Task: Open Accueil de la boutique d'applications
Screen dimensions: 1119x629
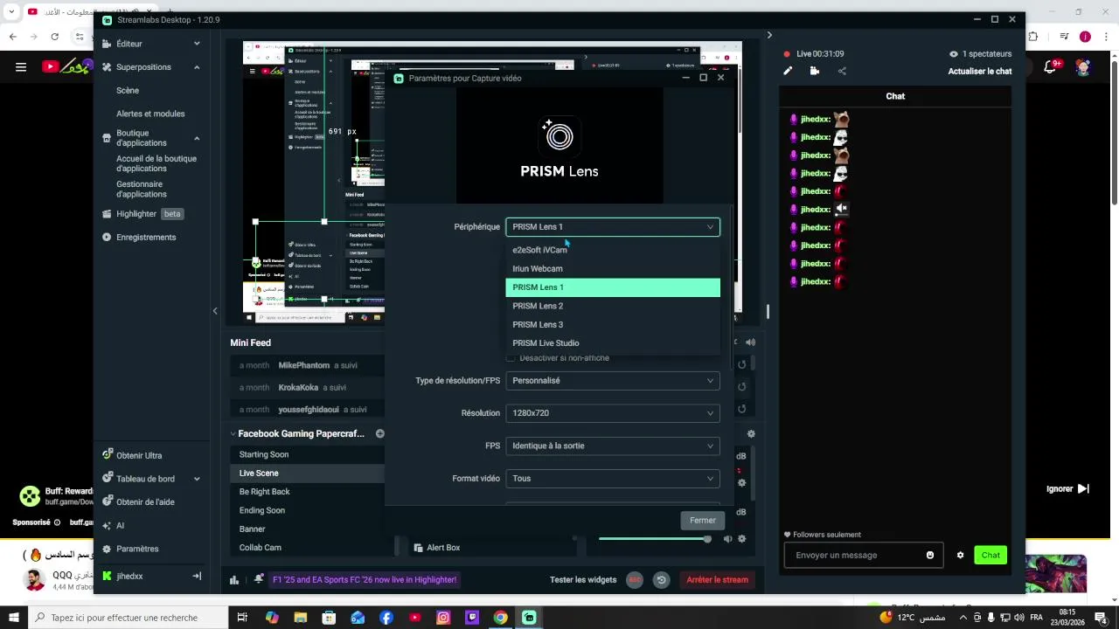Action: (x=156, y=163)
